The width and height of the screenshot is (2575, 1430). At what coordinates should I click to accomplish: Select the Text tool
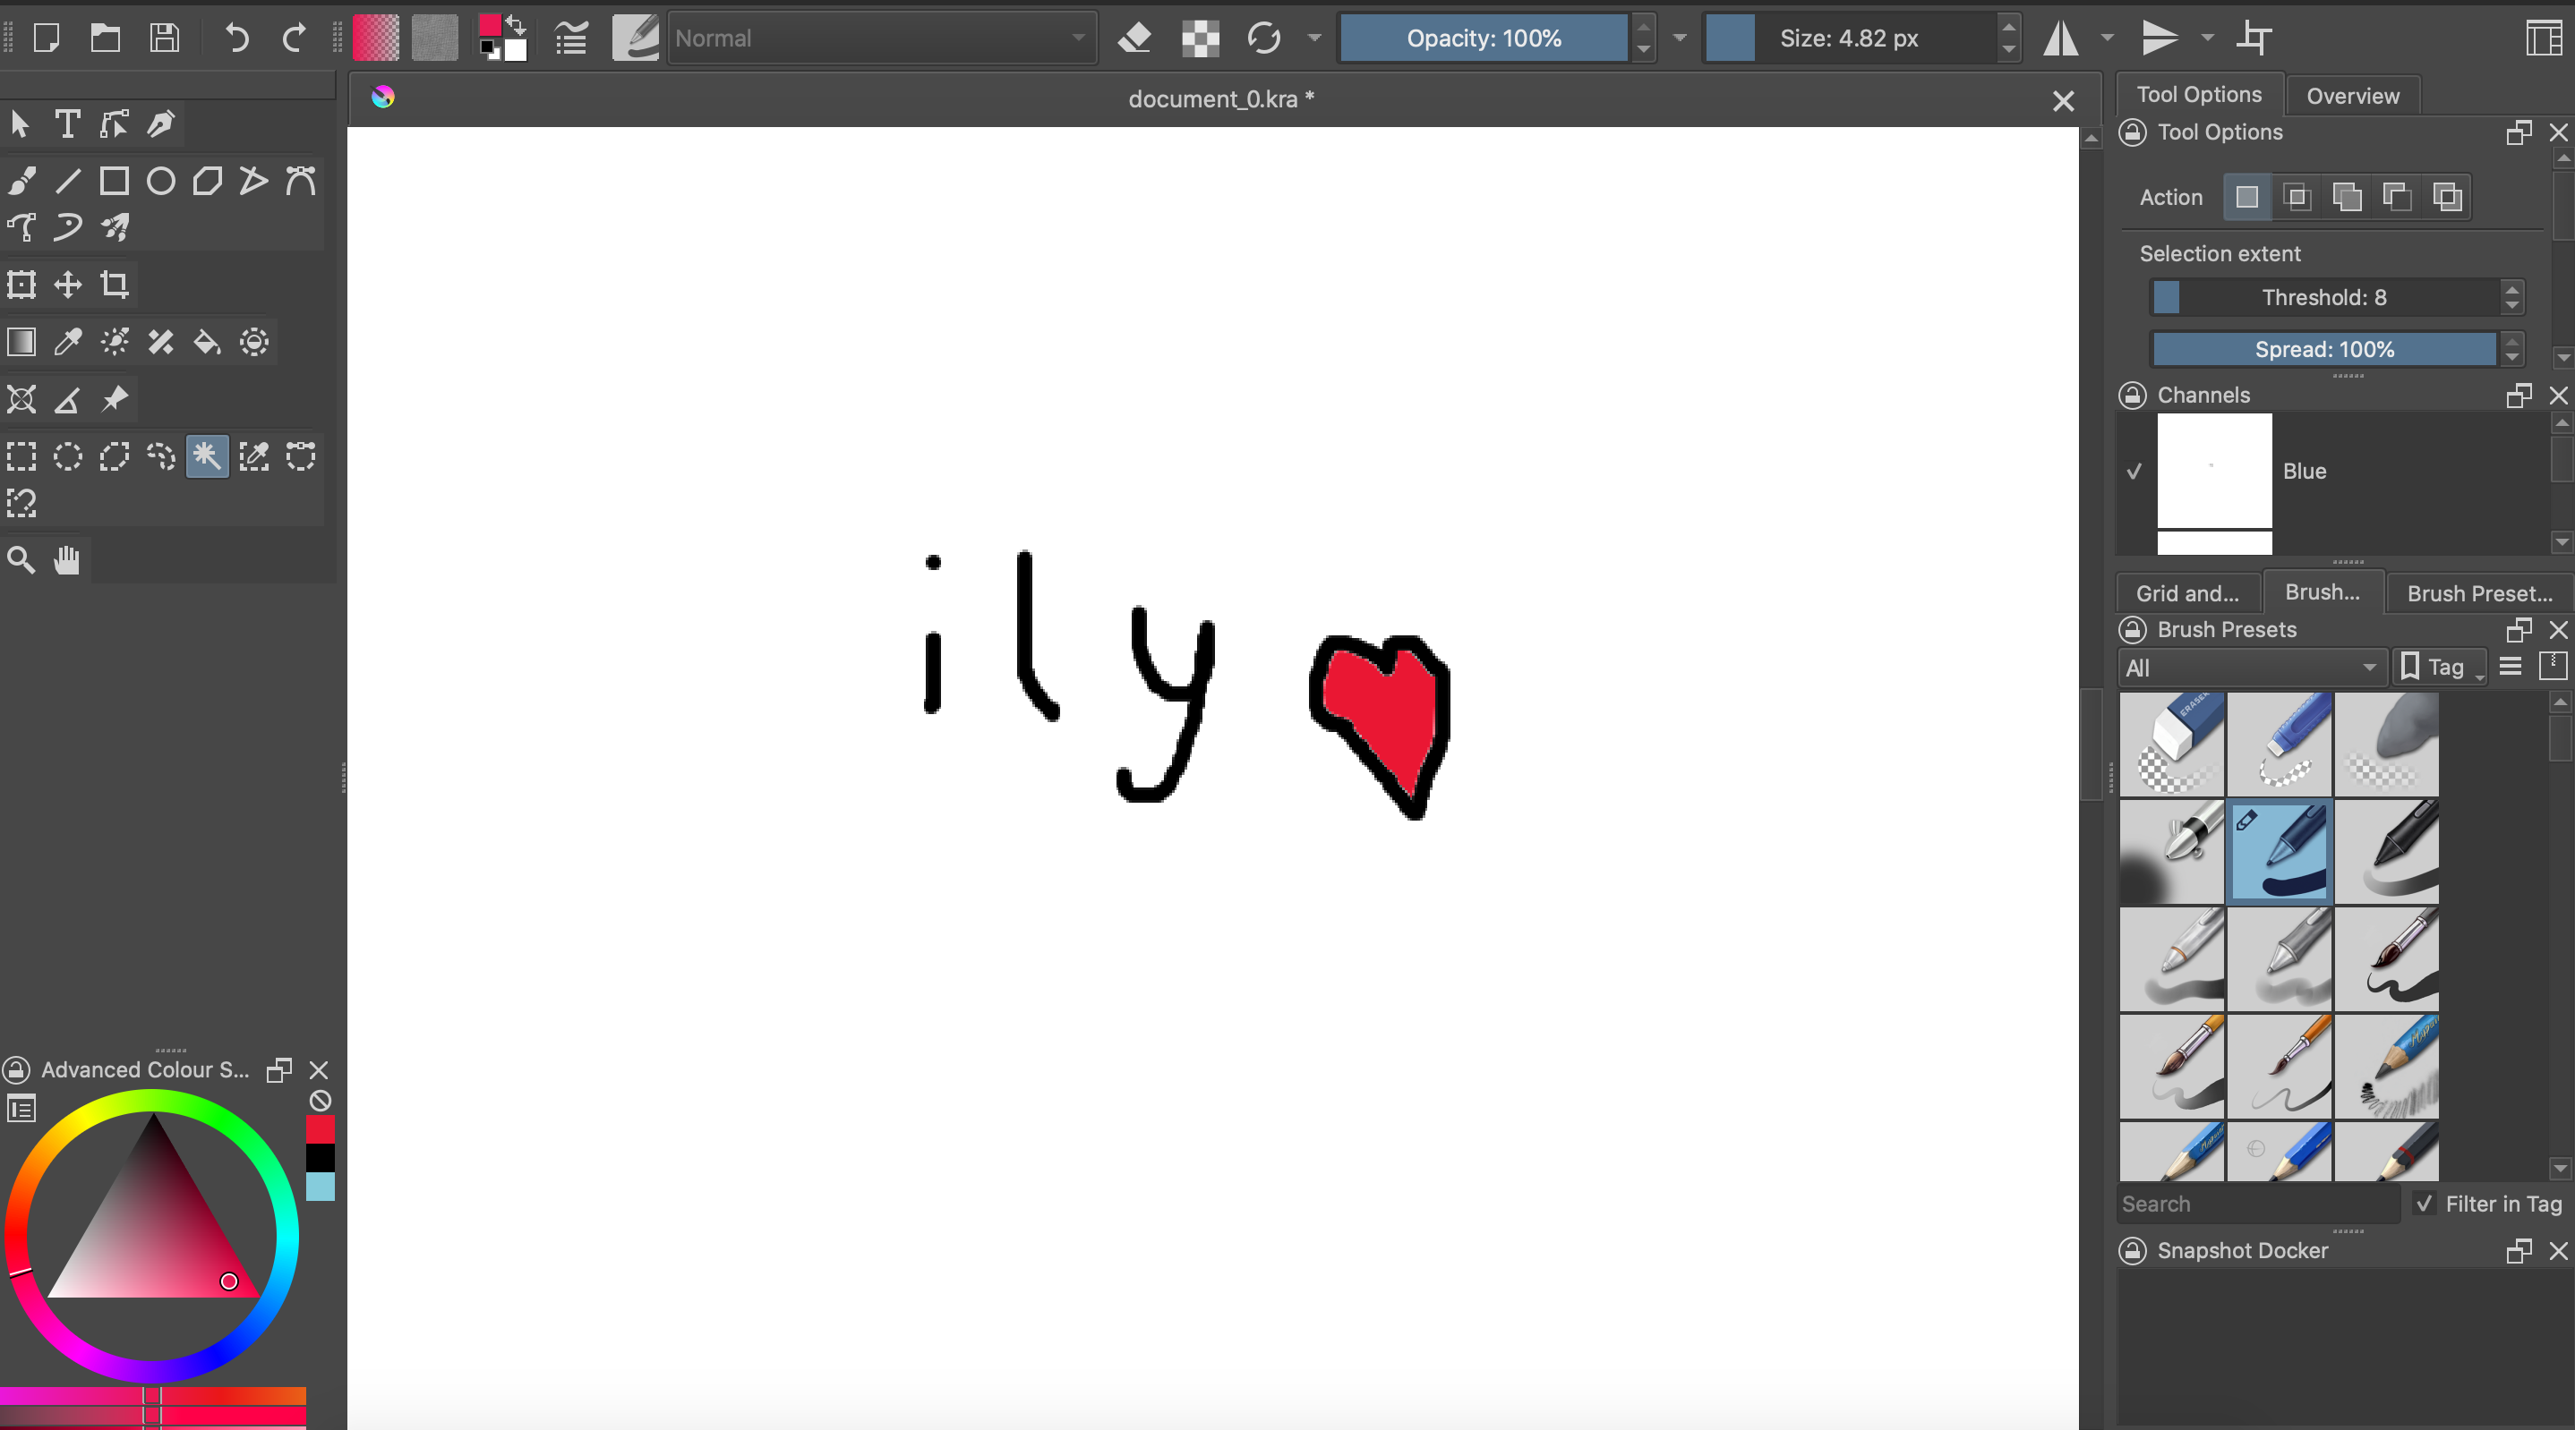(x=67, y=123)
